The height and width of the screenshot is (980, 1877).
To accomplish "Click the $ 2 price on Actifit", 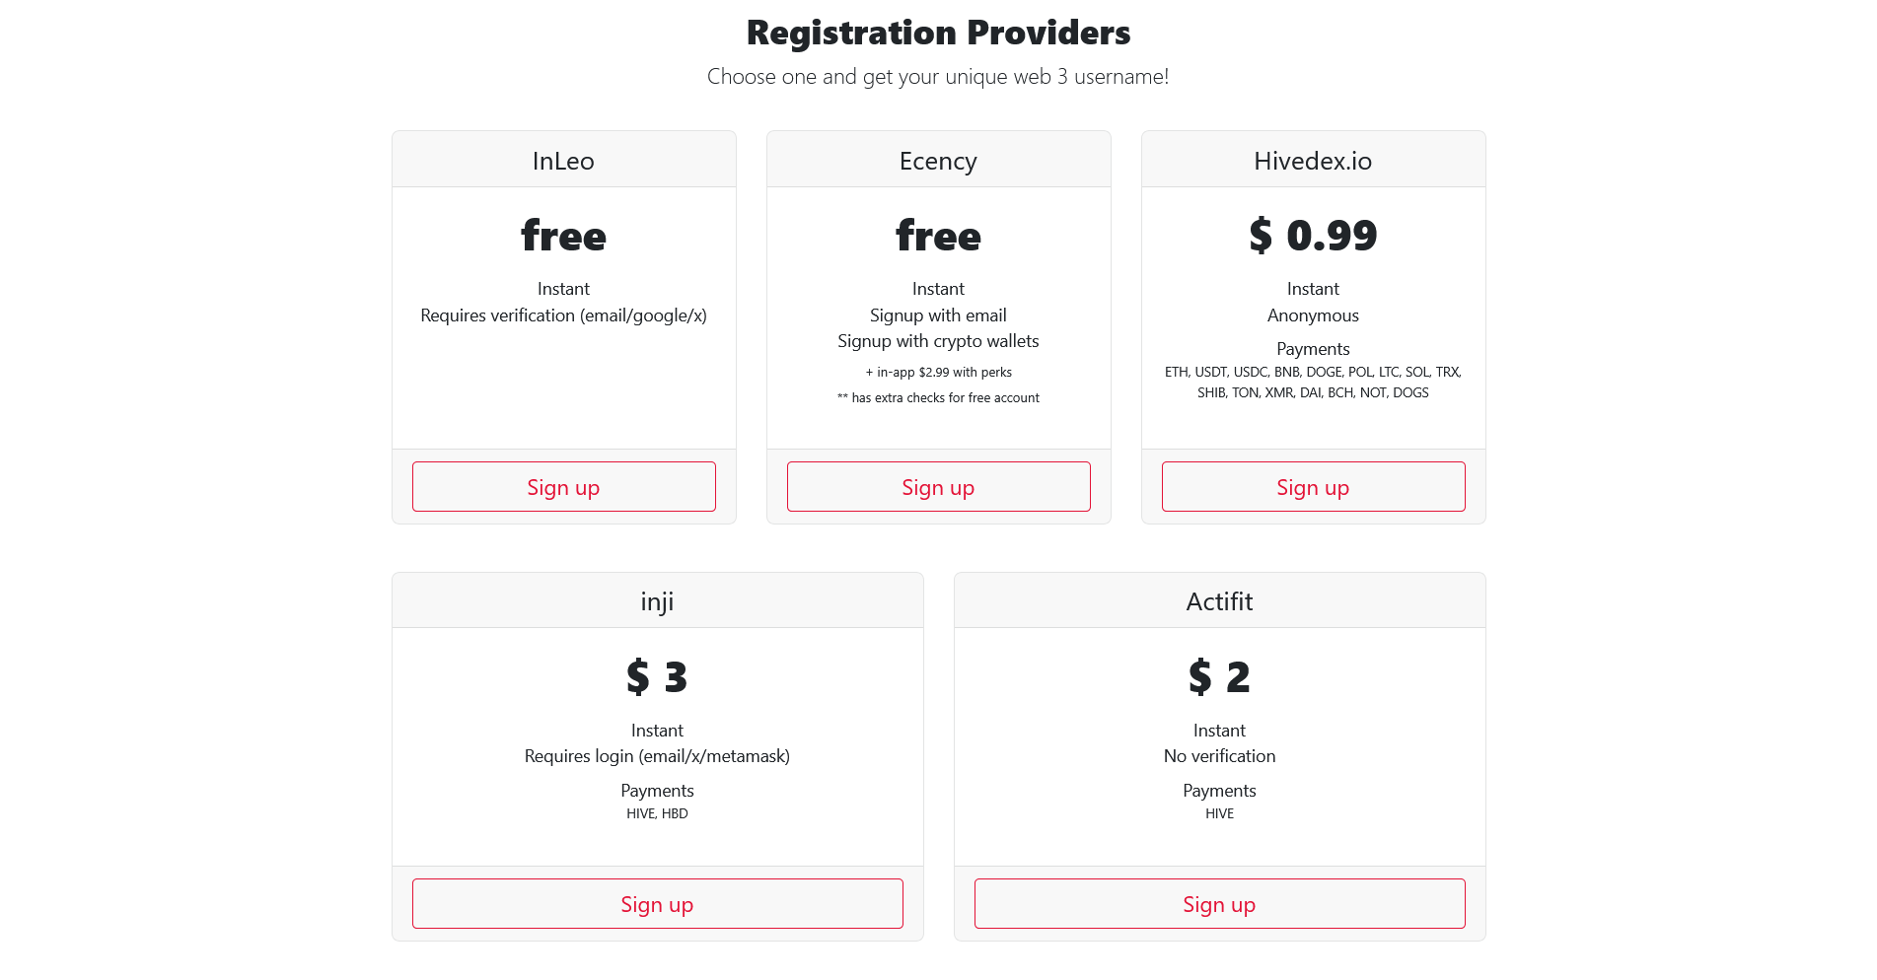I will 1219,677.
